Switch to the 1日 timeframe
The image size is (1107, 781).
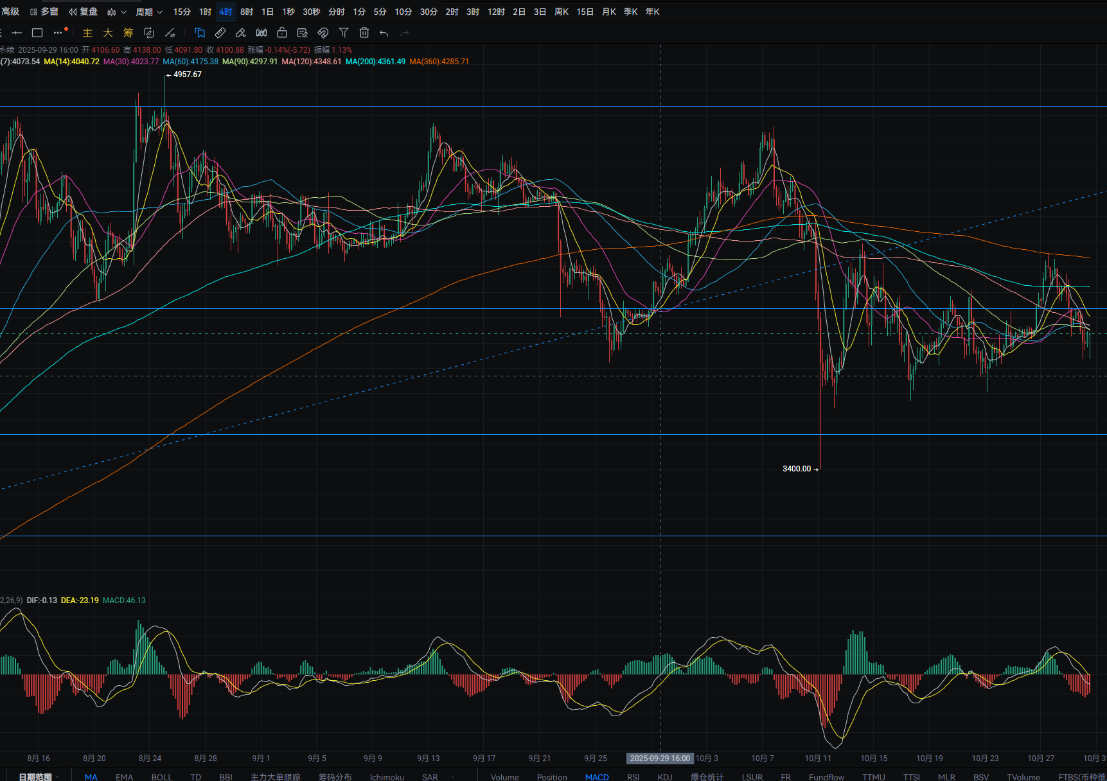pos(267,12)
